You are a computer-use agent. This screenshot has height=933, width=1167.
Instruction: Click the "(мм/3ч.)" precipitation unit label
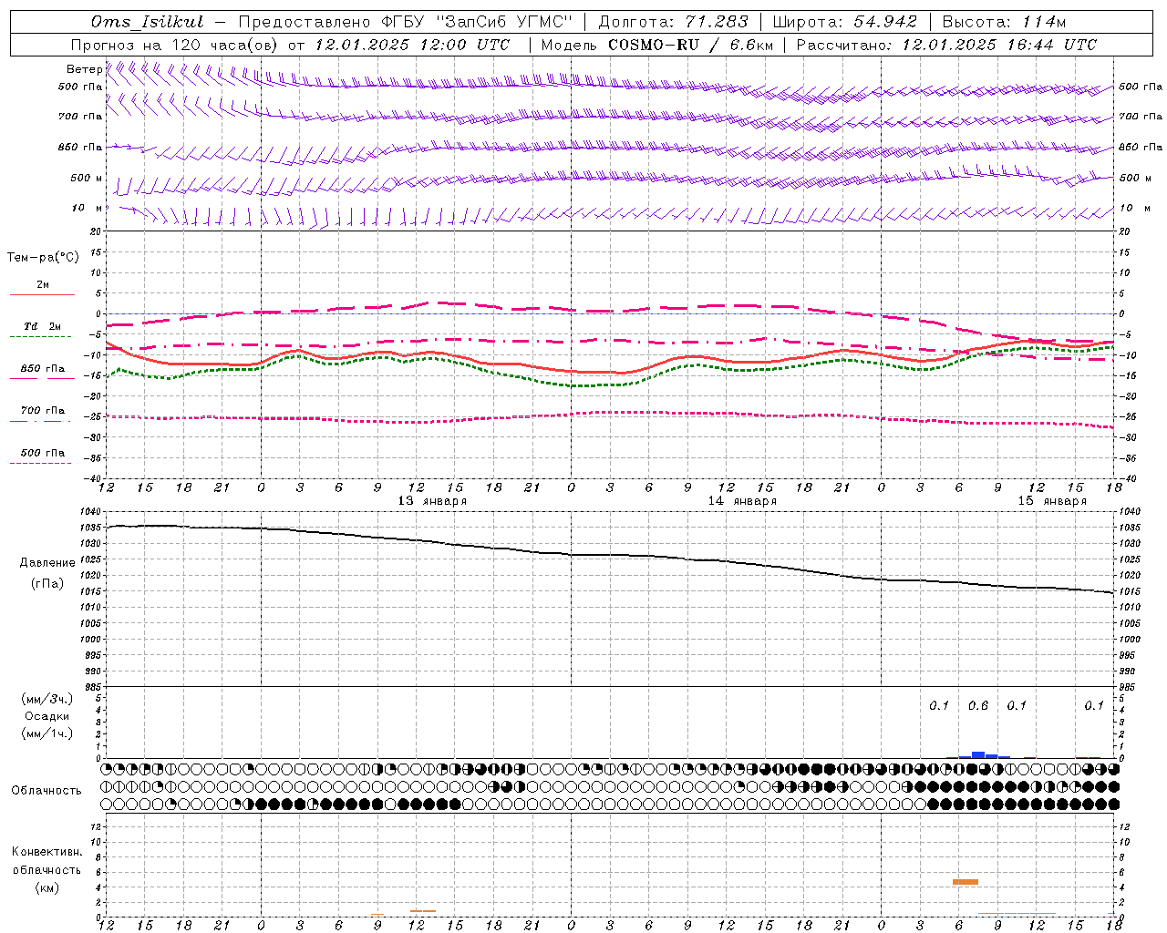(x=47, y=699)
